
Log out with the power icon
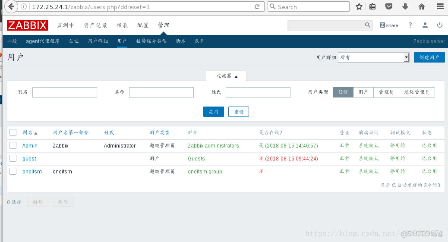point(440,25)
